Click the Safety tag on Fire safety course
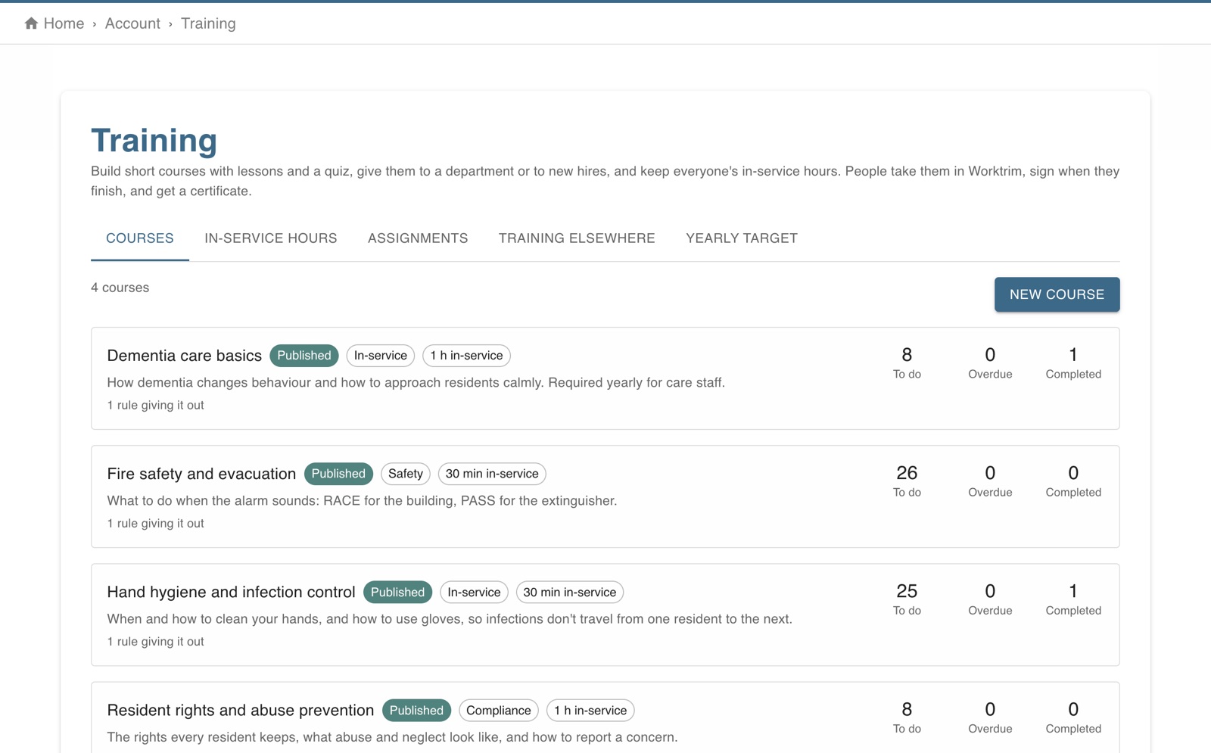Image resolution: width=1211 pixels, height=753 pixels. (x=406, y=474)
